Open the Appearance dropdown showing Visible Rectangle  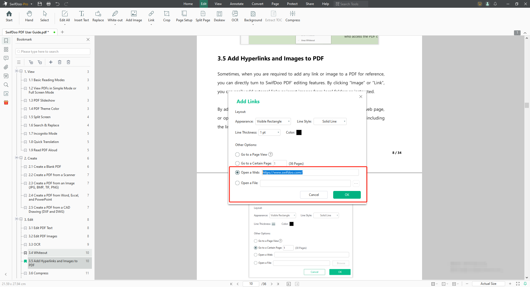273,121
